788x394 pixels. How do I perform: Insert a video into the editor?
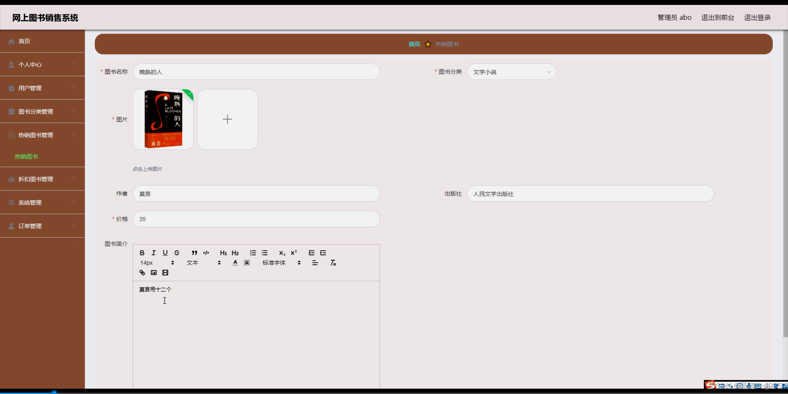(165, 273)
